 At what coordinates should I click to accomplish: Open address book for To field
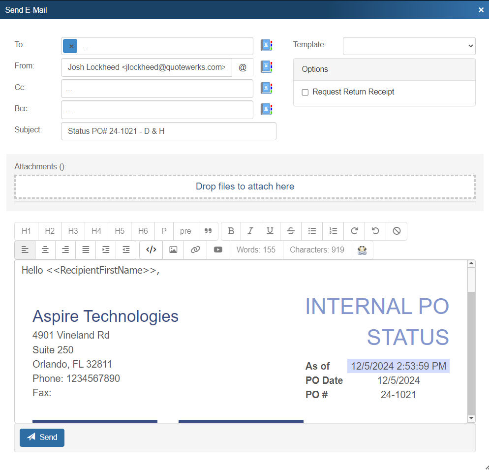tap(266, 46)
